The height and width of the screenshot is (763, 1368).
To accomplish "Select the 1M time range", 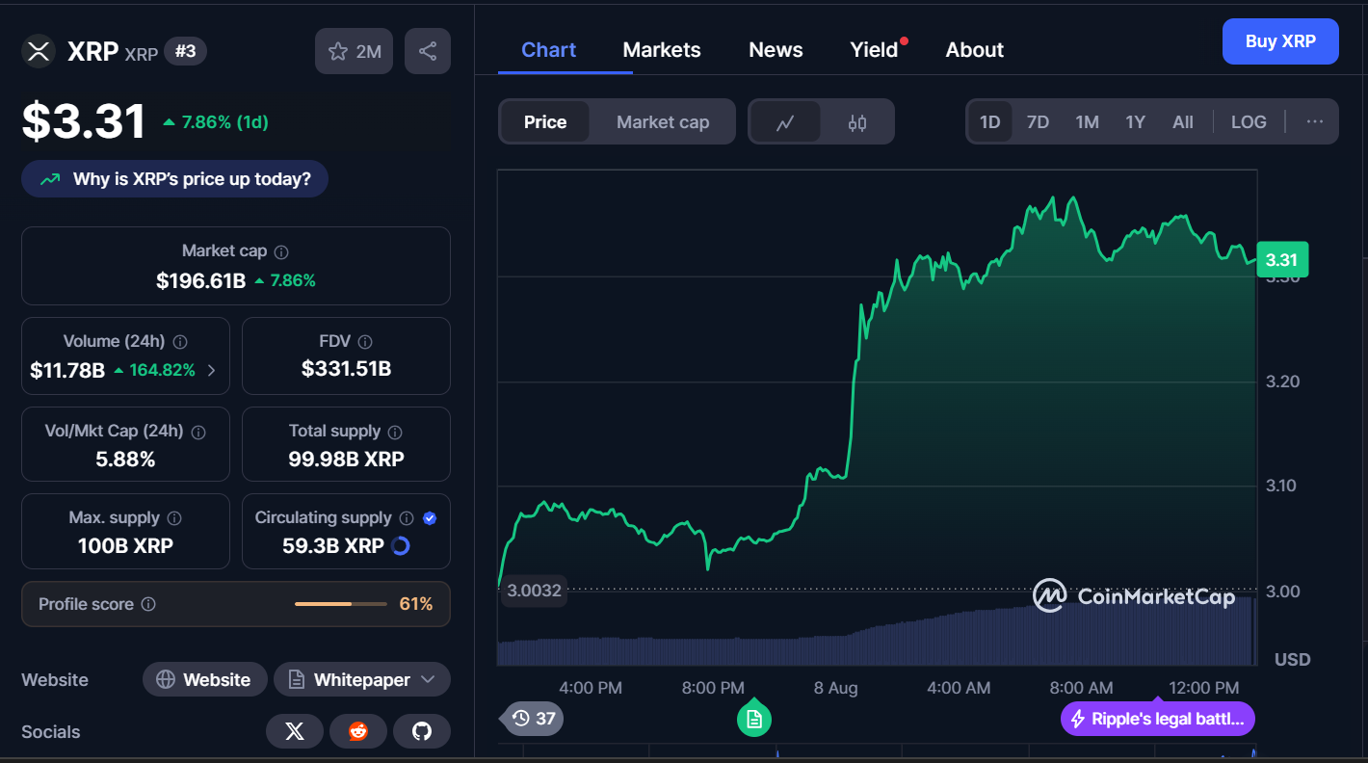I will click(1088, 122).
